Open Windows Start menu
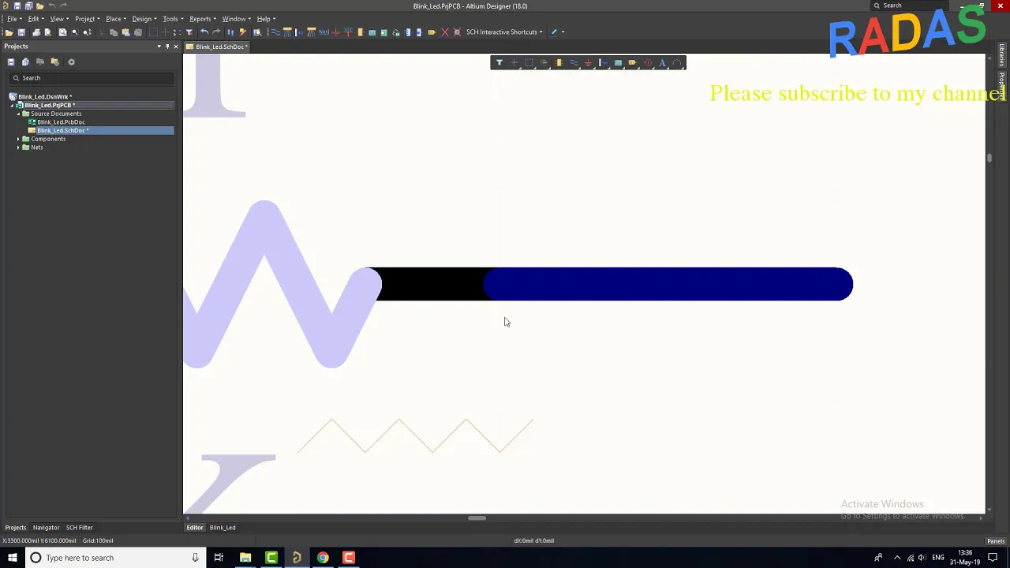This screenshot has width=1010, height=568. click(12, 558)
